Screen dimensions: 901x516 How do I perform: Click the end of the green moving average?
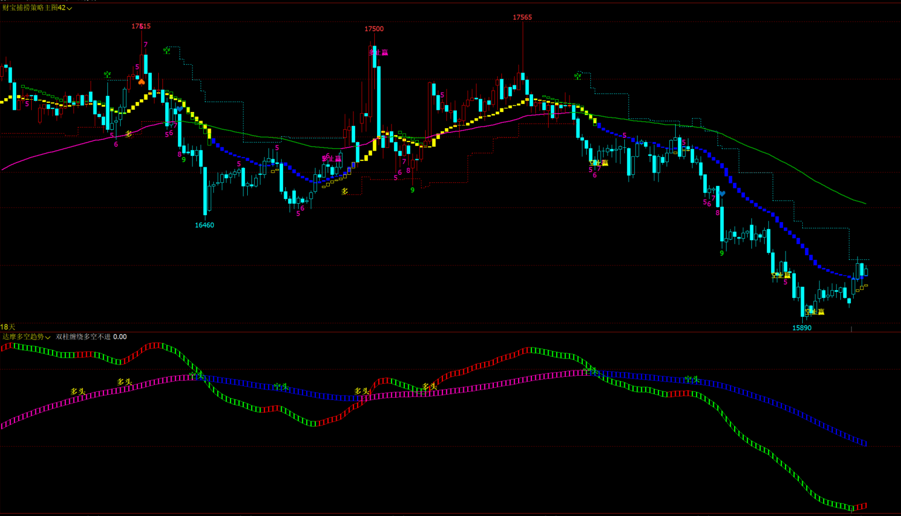point(865,203)
